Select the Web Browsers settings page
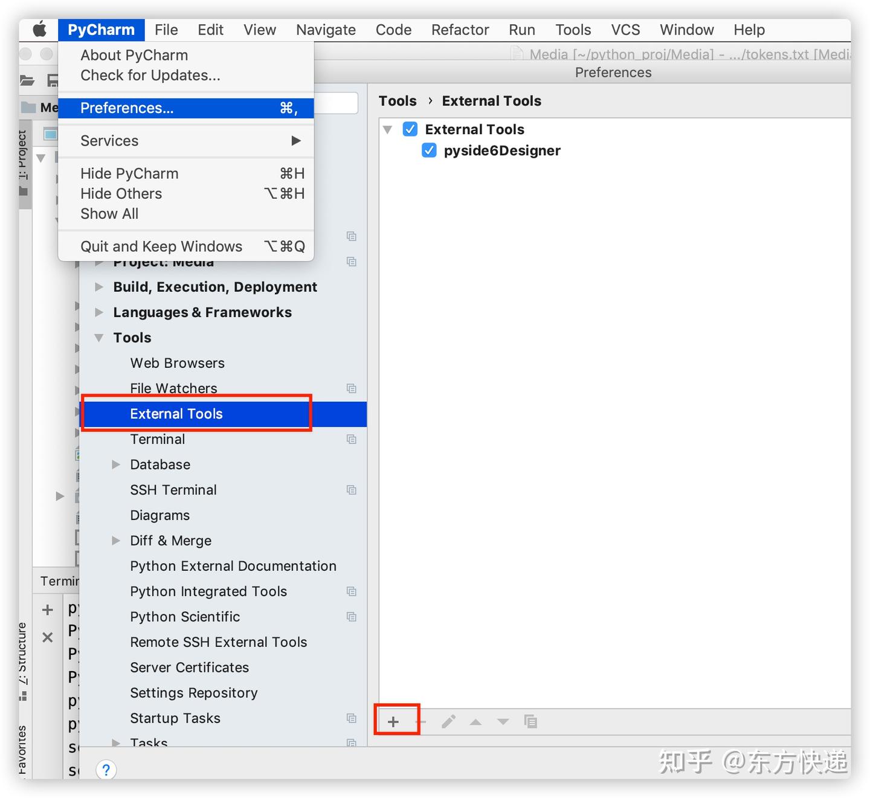Screen dimensions: 870x798 click(x=176, y=362)
